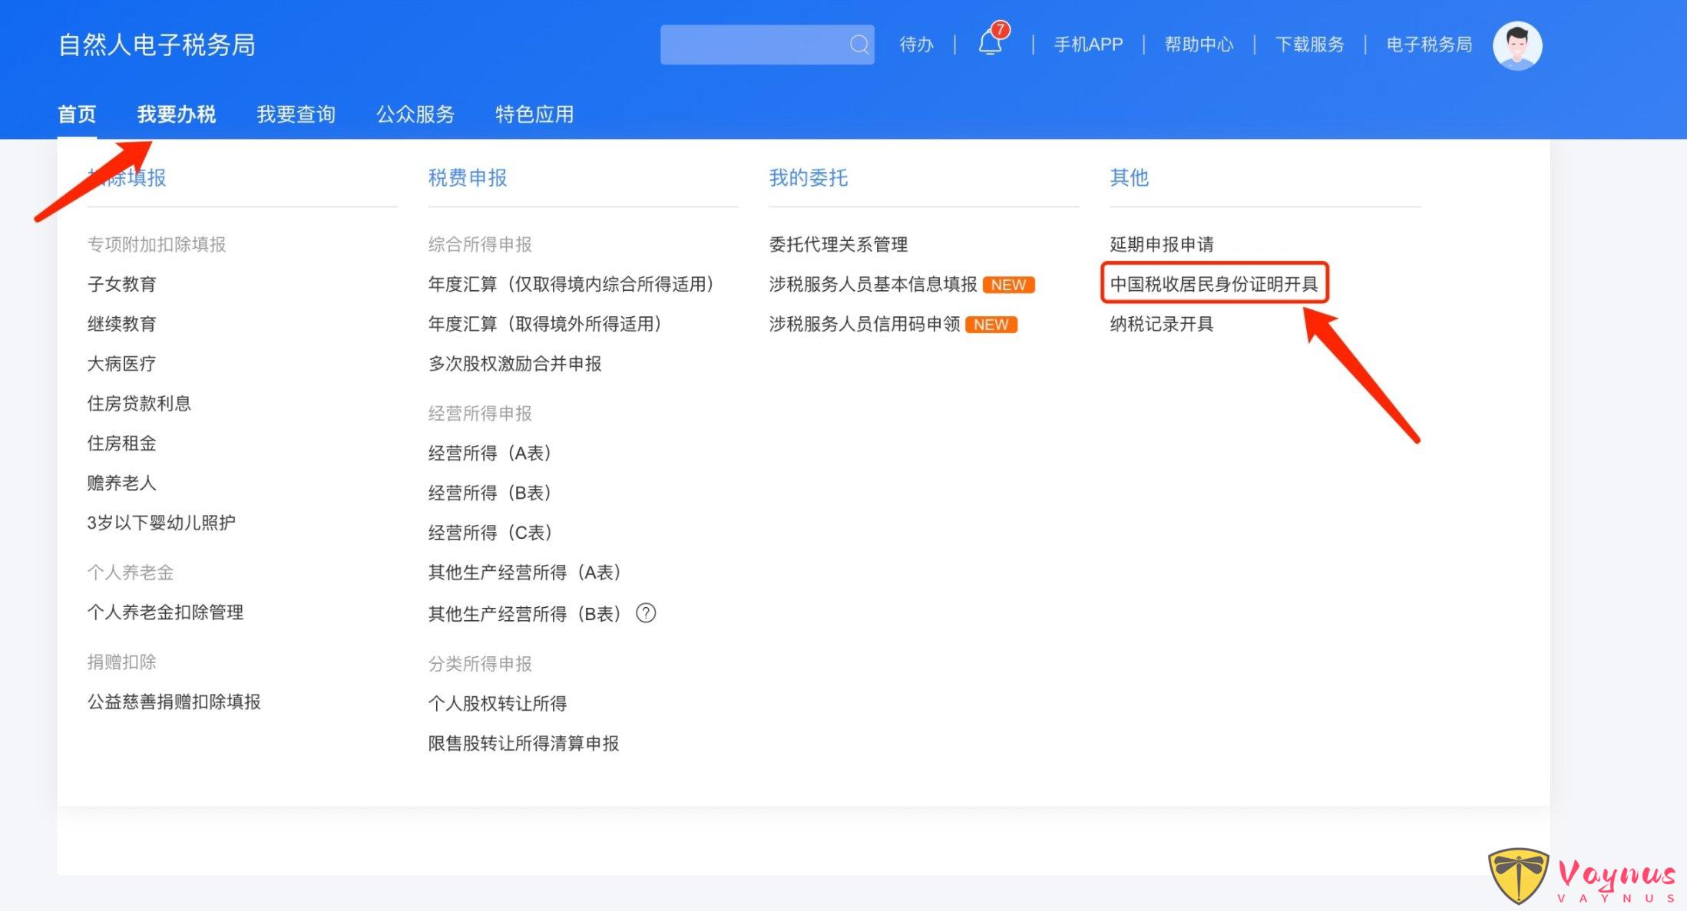Open the notification bell with 7 alerts
This screenshot has width=1687, height=911.
990,45
